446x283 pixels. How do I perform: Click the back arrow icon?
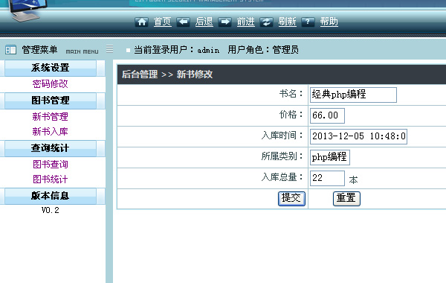coord(183,22)
